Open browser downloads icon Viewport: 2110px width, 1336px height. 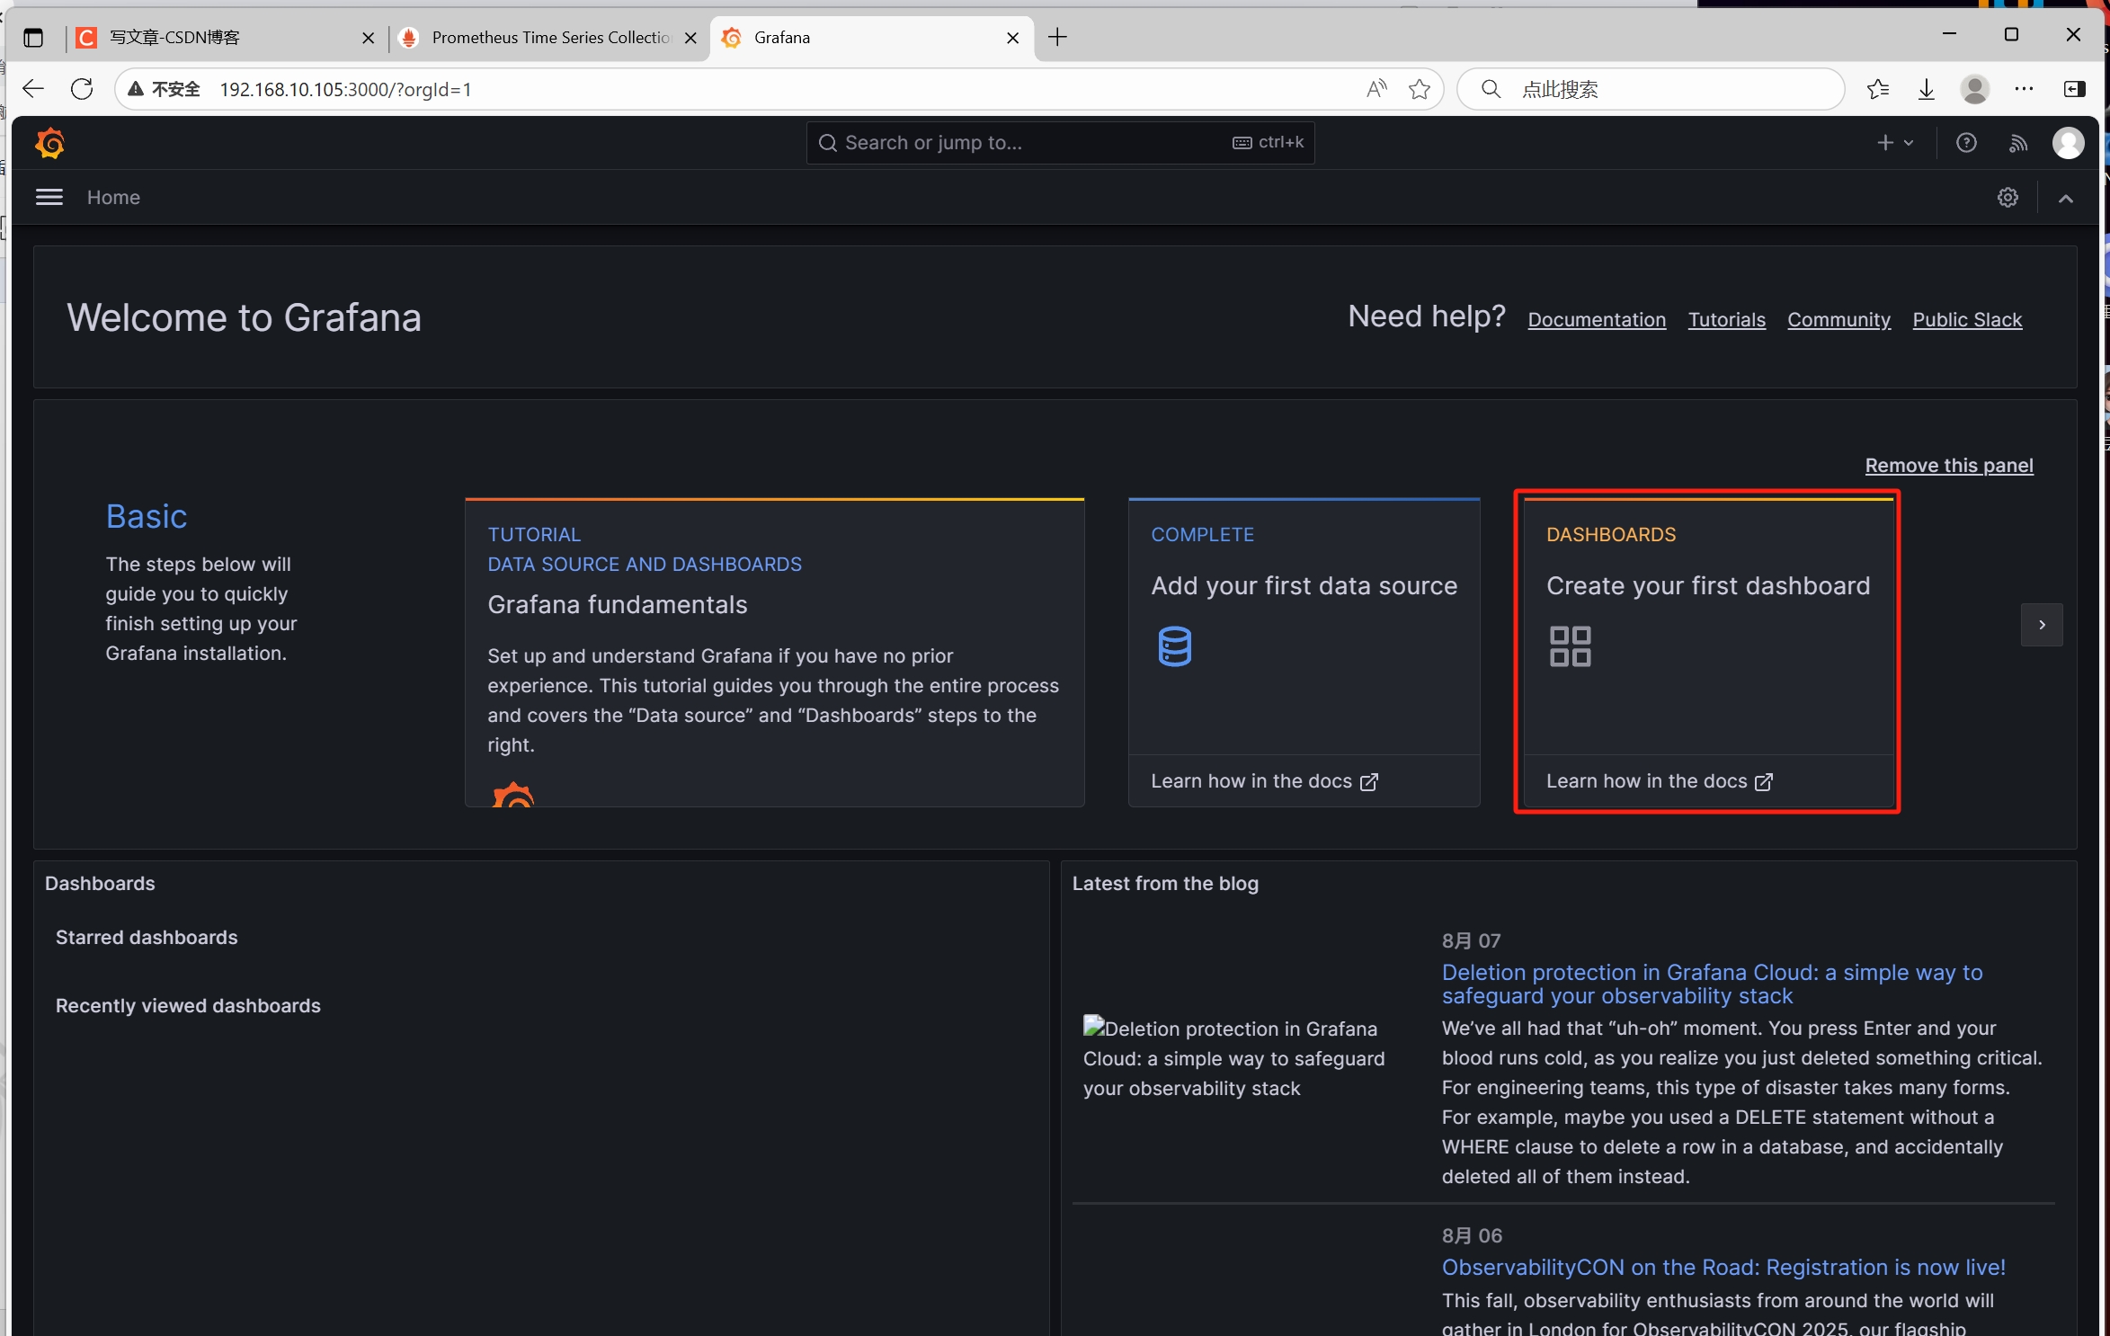pyautogui.click(x=1926, y=89)
